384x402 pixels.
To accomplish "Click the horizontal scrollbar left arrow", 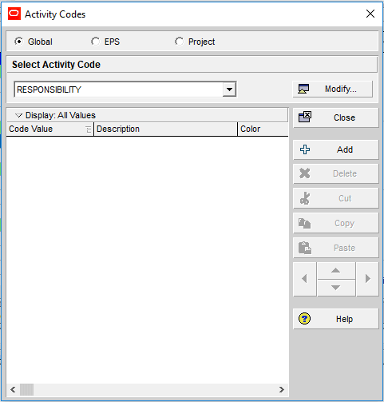I will pos(13,390).
